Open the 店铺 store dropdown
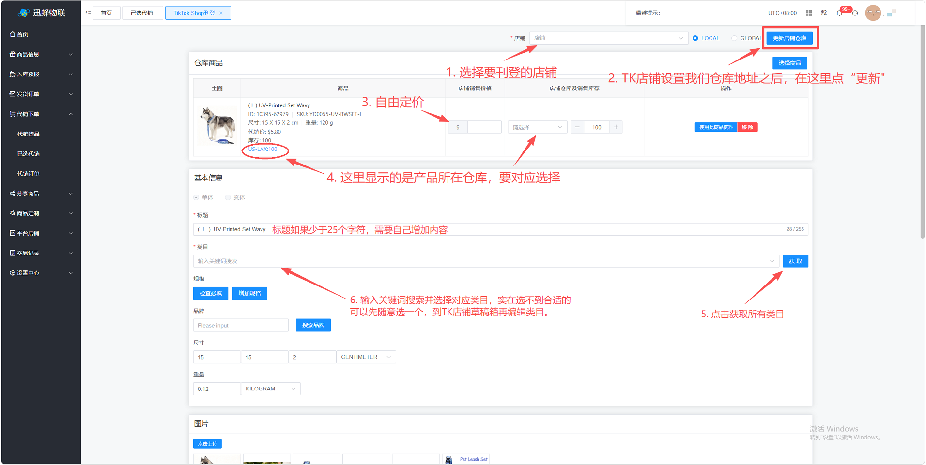 (609, 38)
